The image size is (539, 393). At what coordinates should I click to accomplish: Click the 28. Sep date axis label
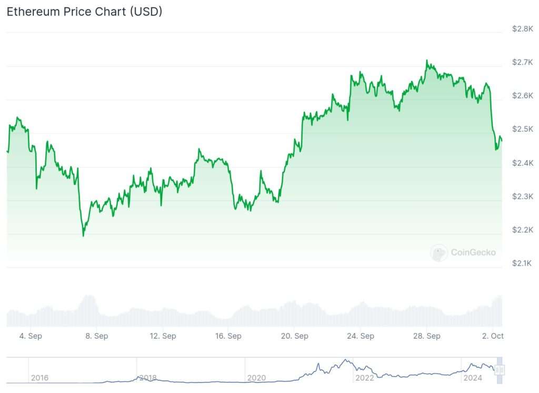pos(426,336)
